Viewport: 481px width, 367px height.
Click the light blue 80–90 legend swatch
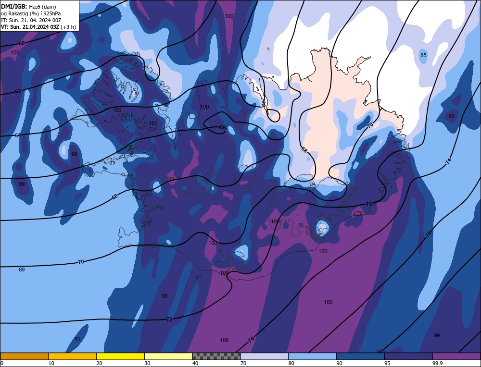coord(312,356)
